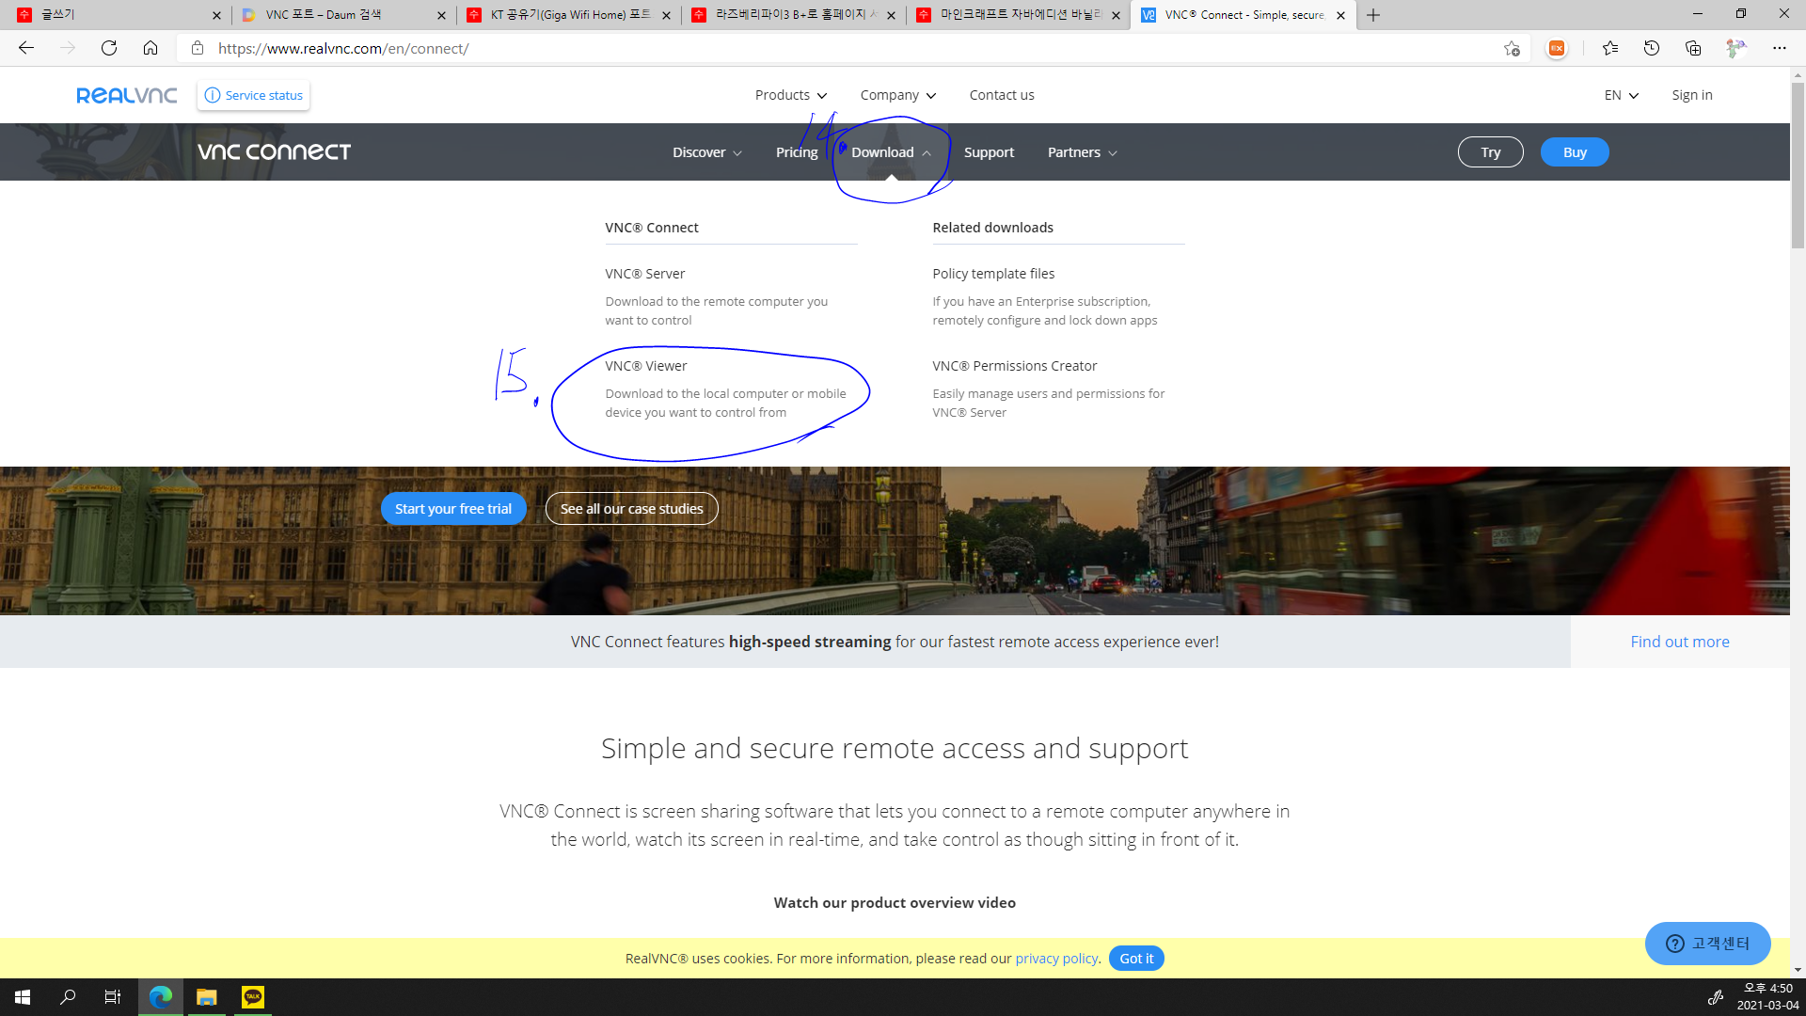Expand the Discover menu
The image size is (1806, 1016).
click(x=706, y=152)
